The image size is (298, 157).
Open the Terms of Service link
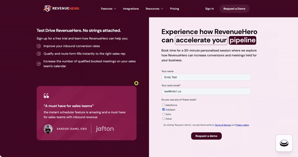(x=223, y=125)
